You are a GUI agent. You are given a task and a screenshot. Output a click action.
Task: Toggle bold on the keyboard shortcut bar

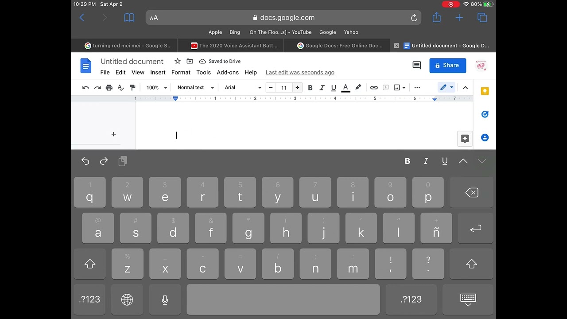(x=408, y=161)
